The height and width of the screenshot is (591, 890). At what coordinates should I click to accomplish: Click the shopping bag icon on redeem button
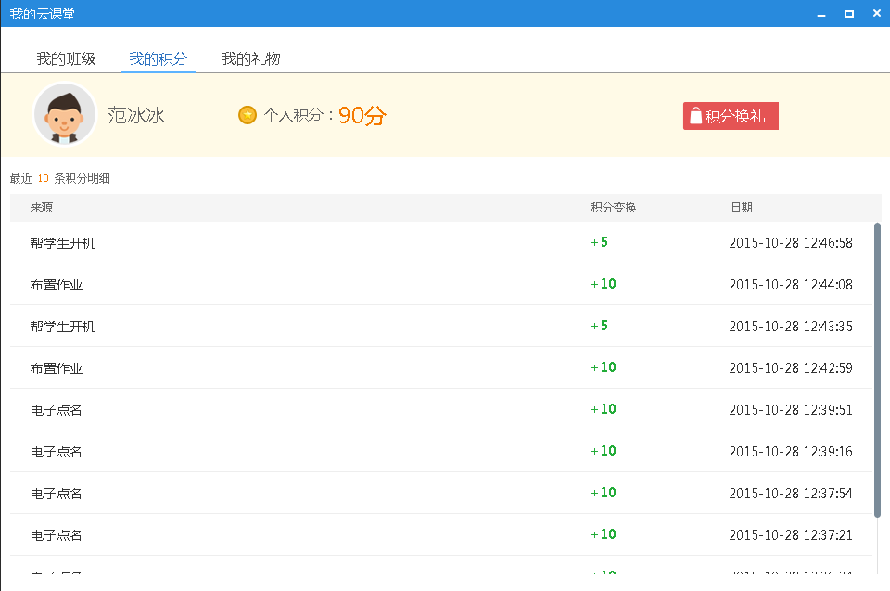pos(695,117)
